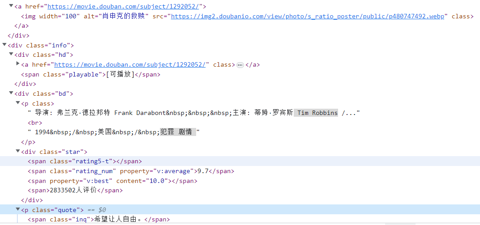
Task: Collapse the div class="bd" node
Action: [x=11, y=93]
